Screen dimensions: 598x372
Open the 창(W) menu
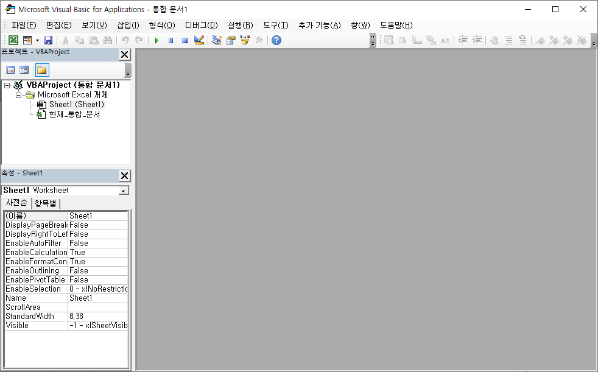click(x=361, y=25)
